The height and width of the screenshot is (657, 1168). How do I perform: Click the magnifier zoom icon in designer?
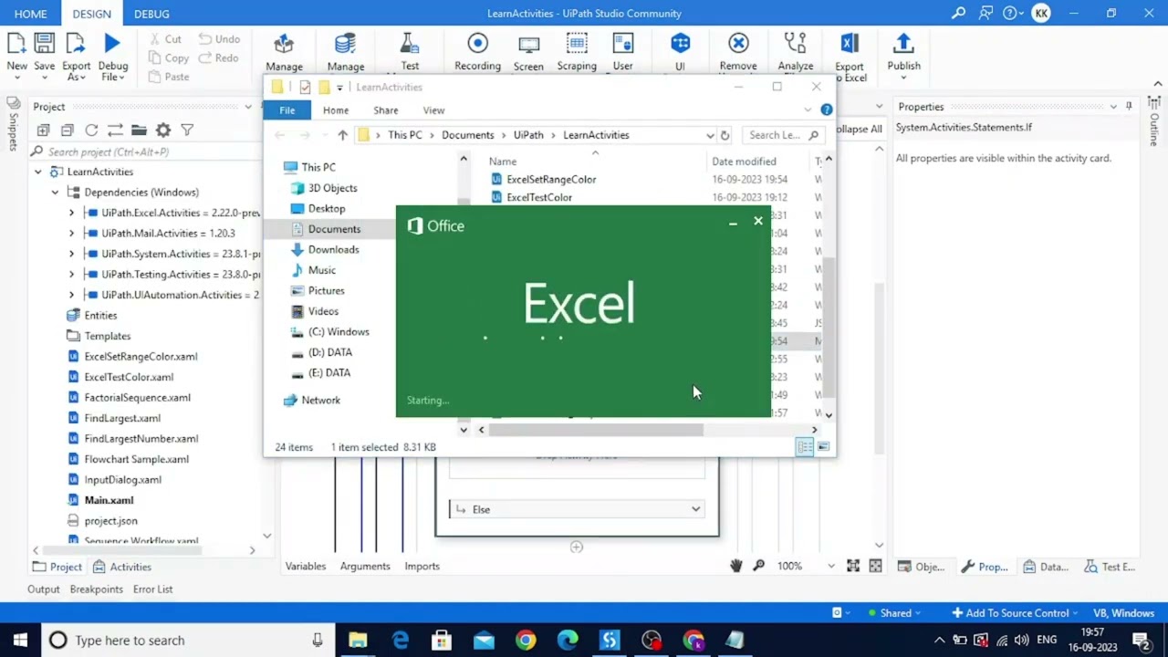pyautogui.click(x=758, y=566)
